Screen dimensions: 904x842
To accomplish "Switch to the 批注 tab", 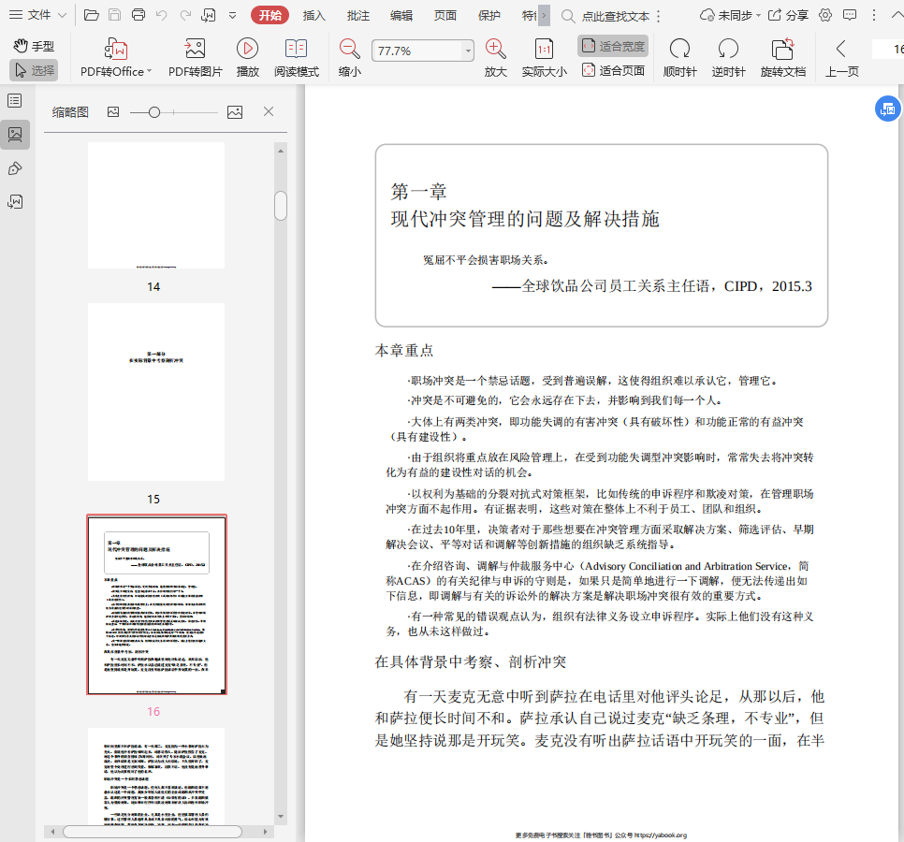I will click(358, 16).
